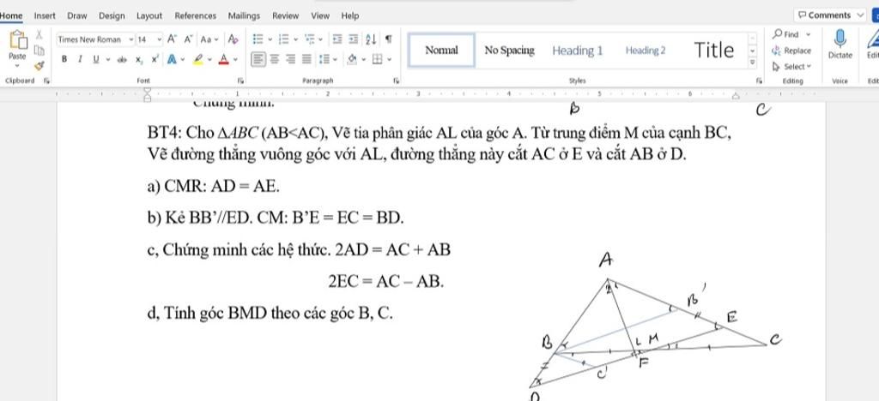Apply a bulleted list
Image resolution: width=879 pixels, height=401 pixels.
(258, 39)
